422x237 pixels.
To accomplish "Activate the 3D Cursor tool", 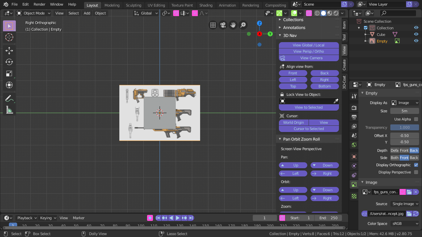I will (9, 37).
